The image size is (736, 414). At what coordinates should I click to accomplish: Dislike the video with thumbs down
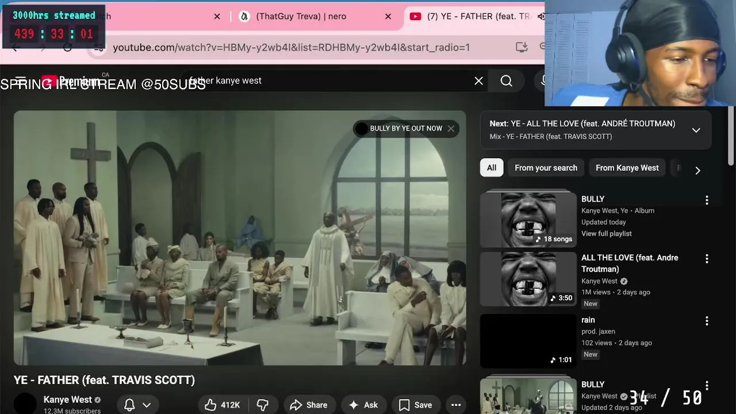263,405
